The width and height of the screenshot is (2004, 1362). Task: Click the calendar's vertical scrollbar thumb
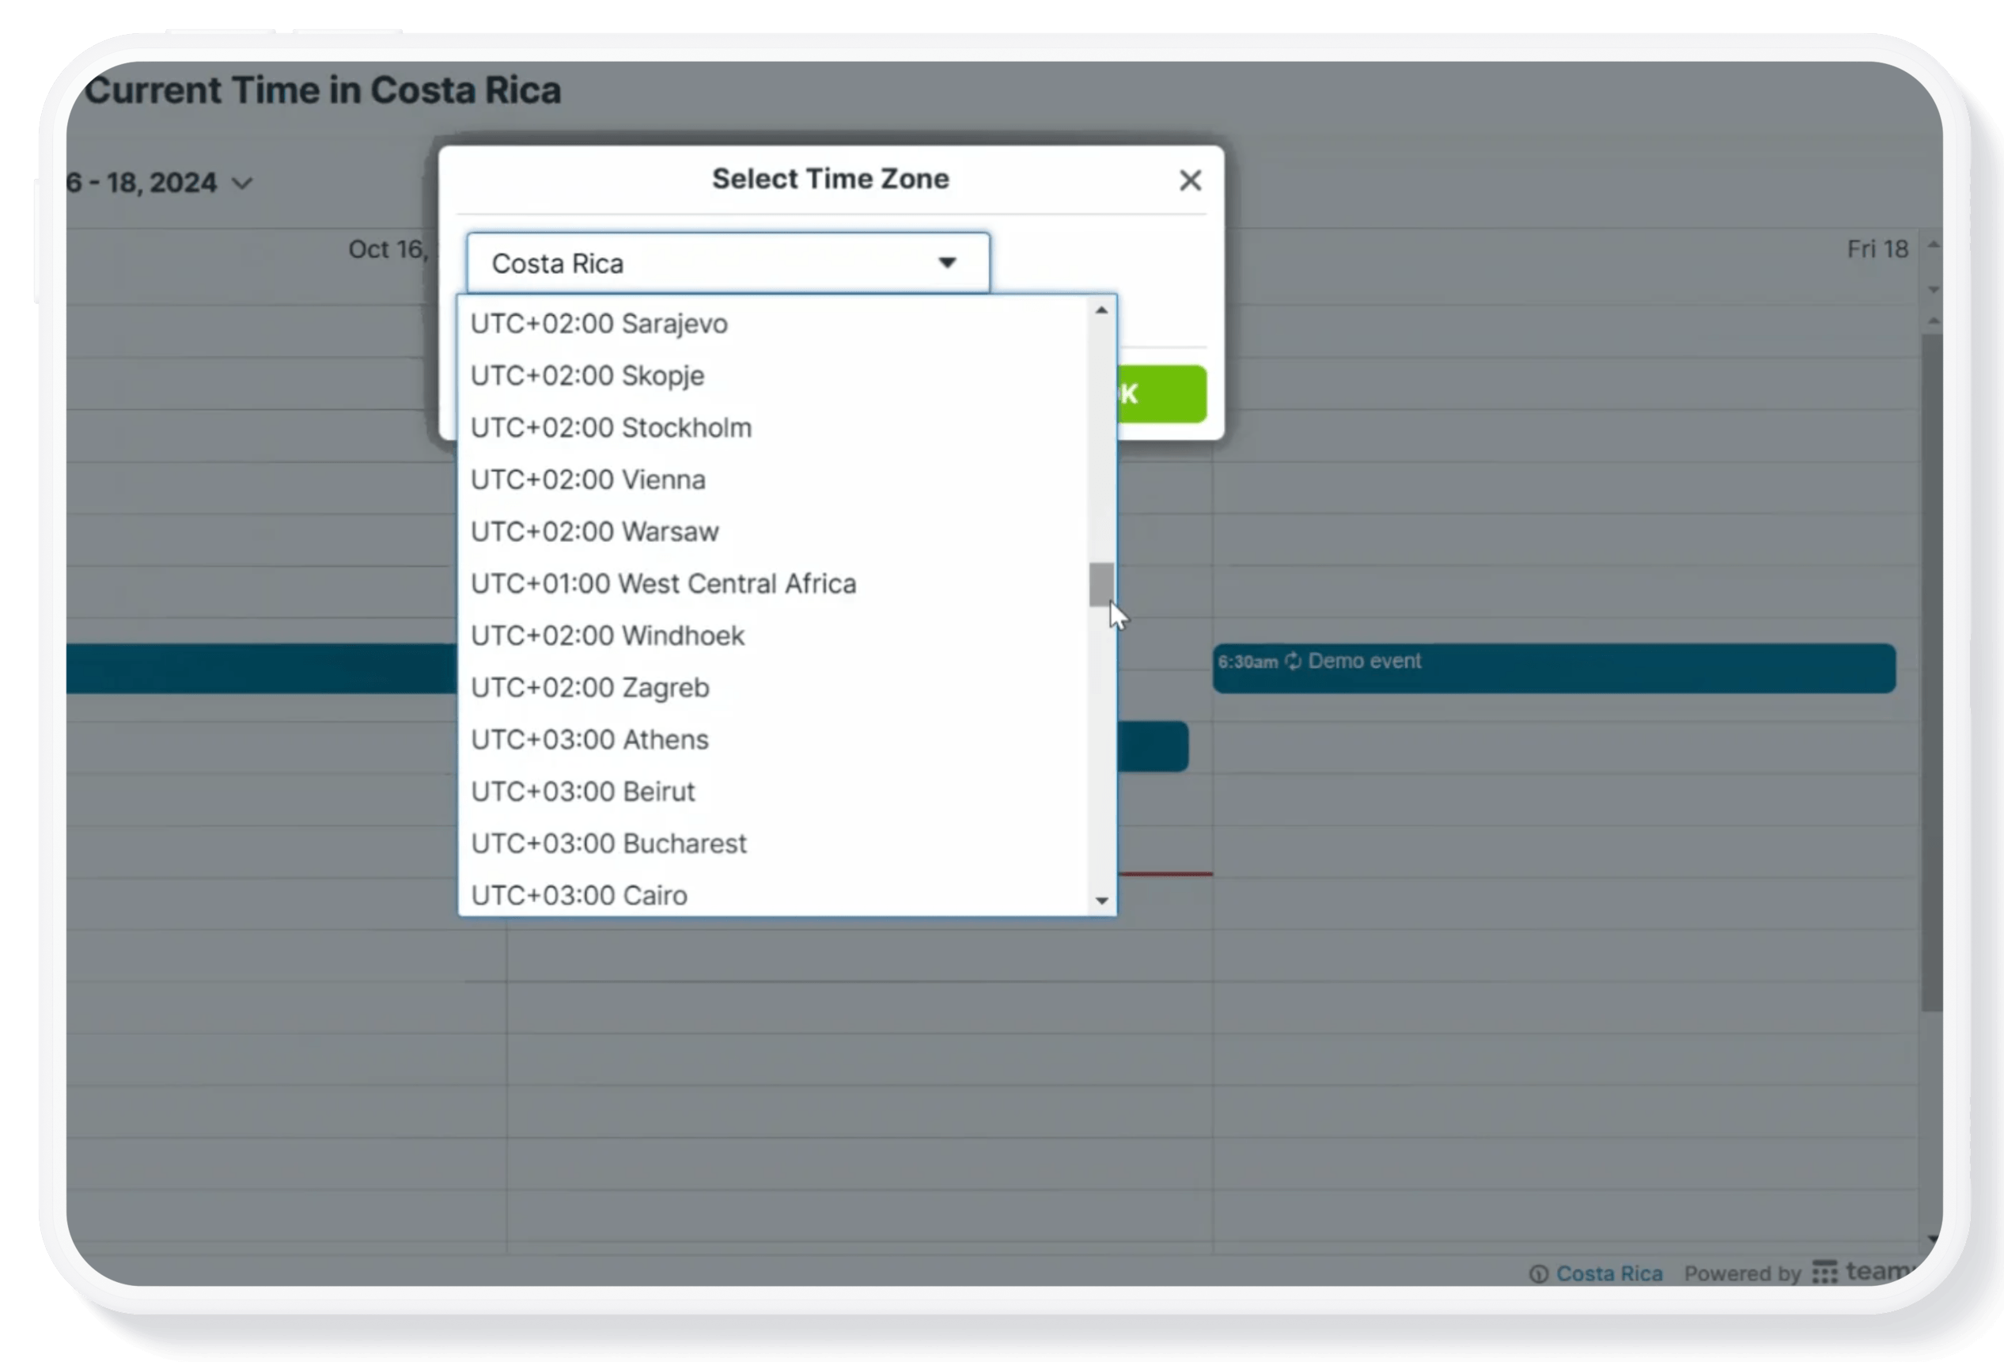tap(1931, 673)
